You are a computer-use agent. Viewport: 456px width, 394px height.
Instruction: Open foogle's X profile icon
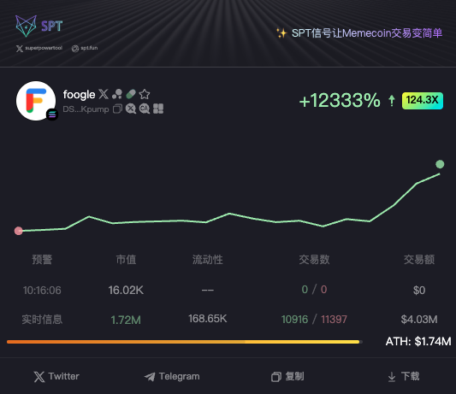(104, 94)
